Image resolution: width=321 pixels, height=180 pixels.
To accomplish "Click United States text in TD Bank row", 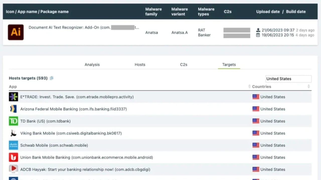I will point(273,121).
